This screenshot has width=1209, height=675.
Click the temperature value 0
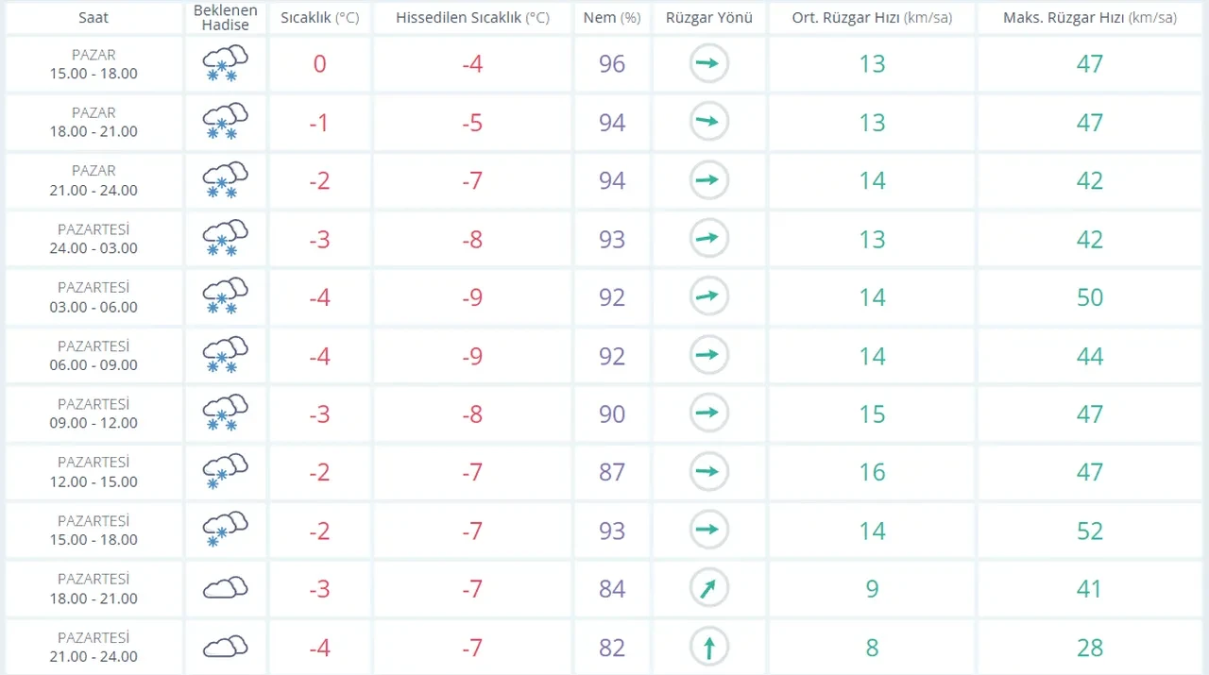tap(319, 64)
